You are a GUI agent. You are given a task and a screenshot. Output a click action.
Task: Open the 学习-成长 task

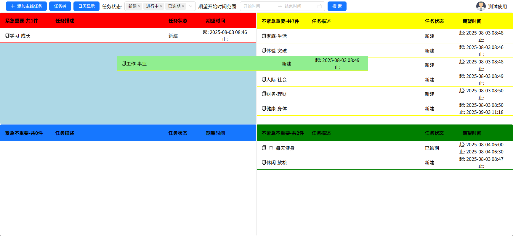tap(20, 36)
